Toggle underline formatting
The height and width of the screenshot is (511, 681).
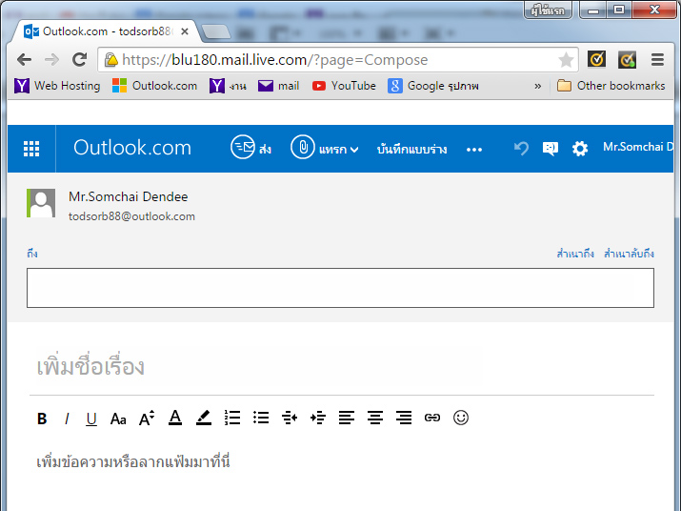(x=91, y=419)
